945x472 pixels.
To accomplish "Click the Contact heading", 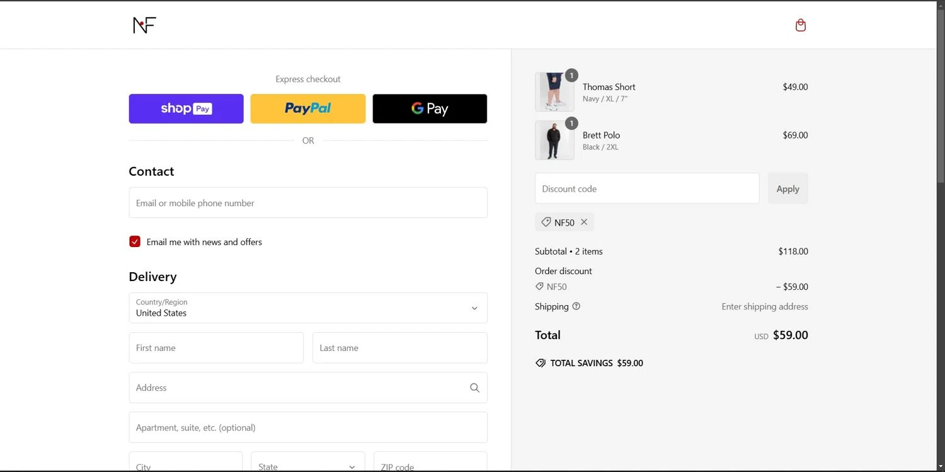I will (151, 171).
